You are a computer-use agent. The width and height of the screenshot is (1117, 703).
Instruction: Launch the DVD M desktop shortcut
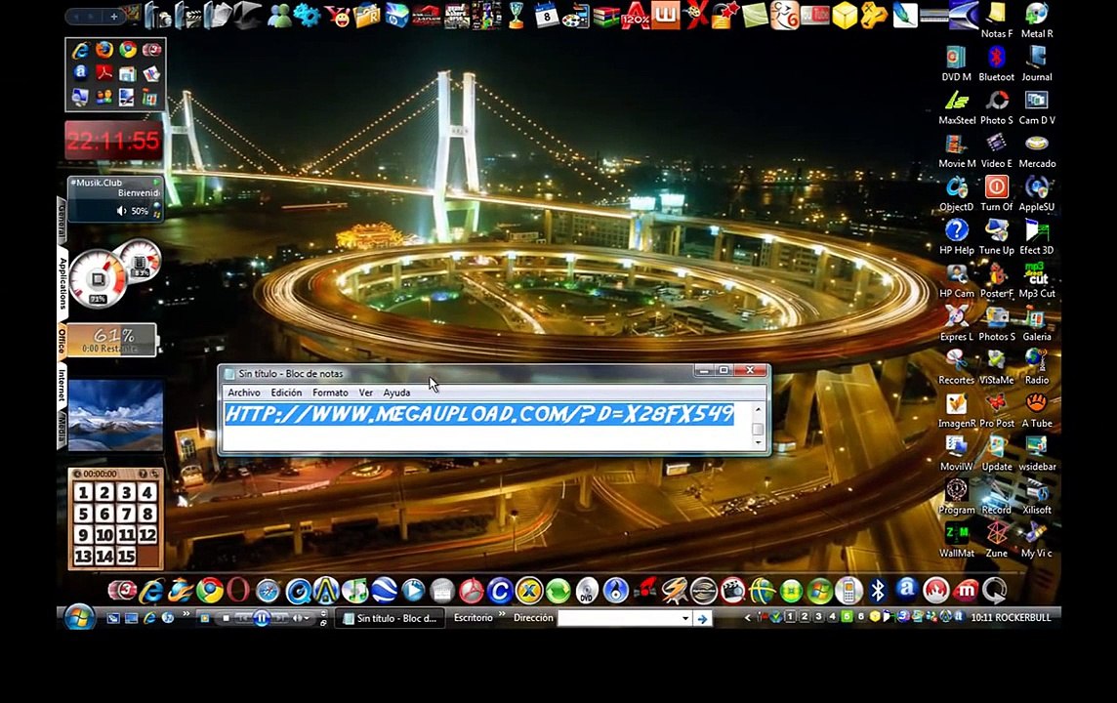[x=956, y=63]
